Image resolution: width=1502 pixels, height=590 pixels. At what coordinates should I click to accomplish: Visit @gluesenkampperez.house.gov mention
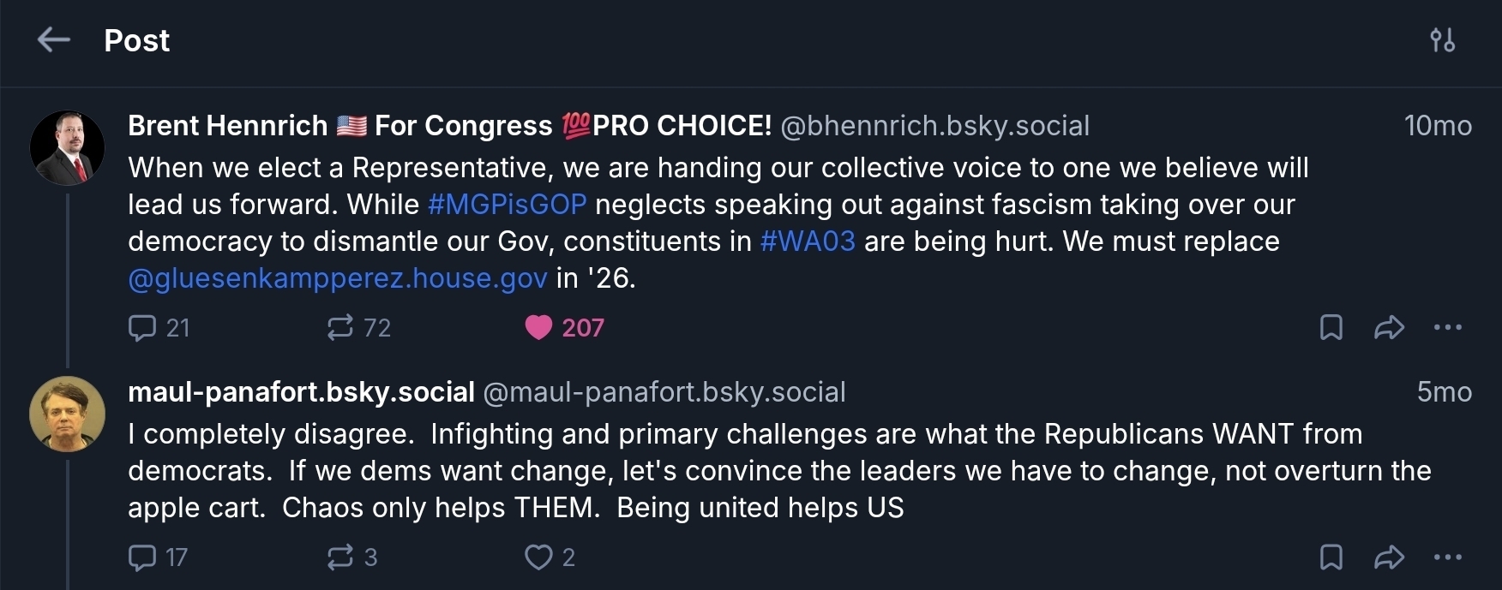(x=337, y=278)
